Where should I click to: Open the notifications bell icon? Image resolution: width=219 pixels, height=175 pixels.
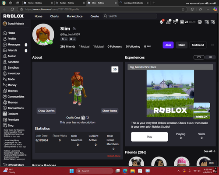[162, 22]
